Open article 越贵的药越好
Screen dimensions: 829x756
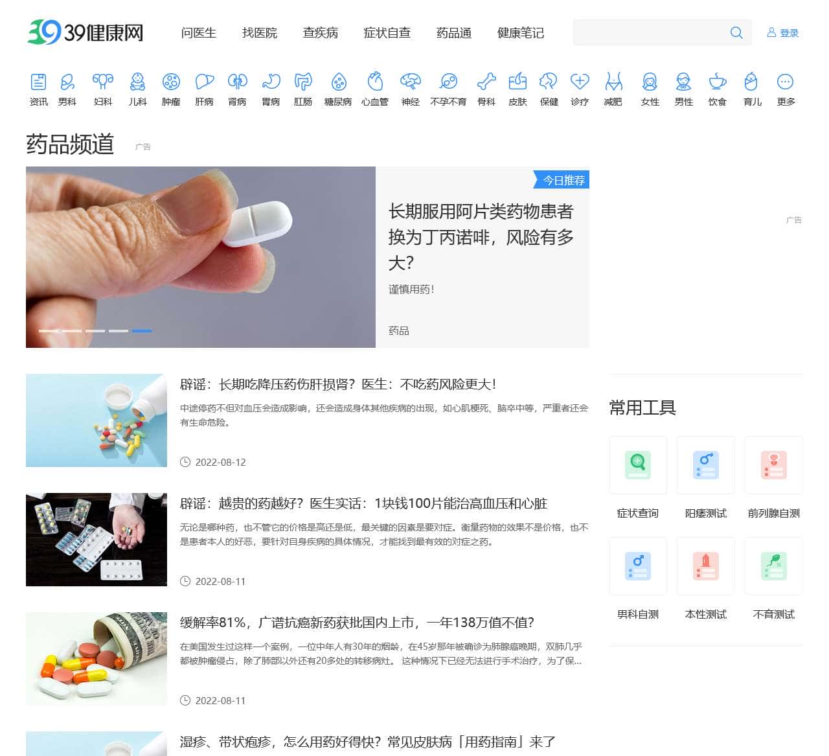363,503
